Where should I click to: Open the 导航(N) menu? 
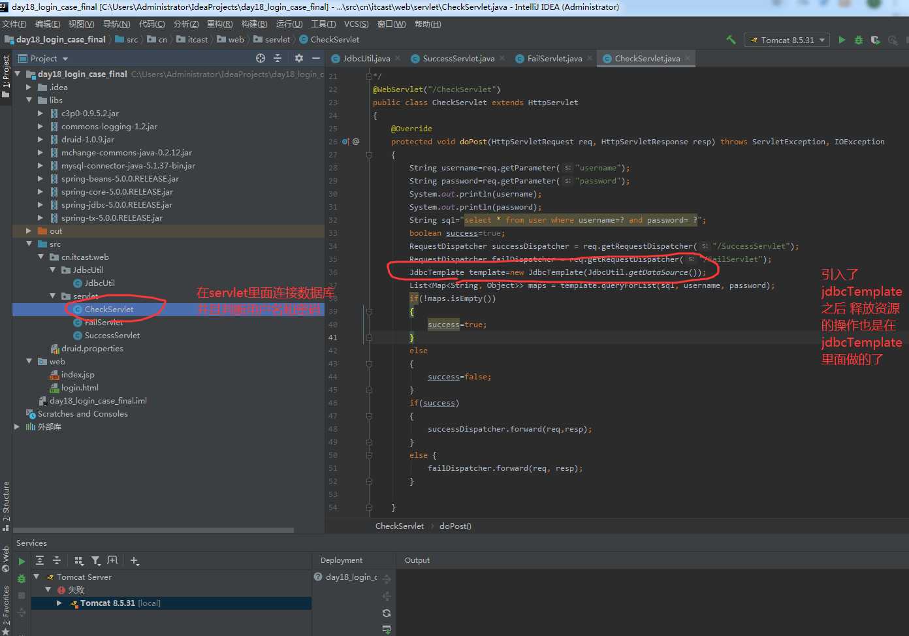pos(116,24)
